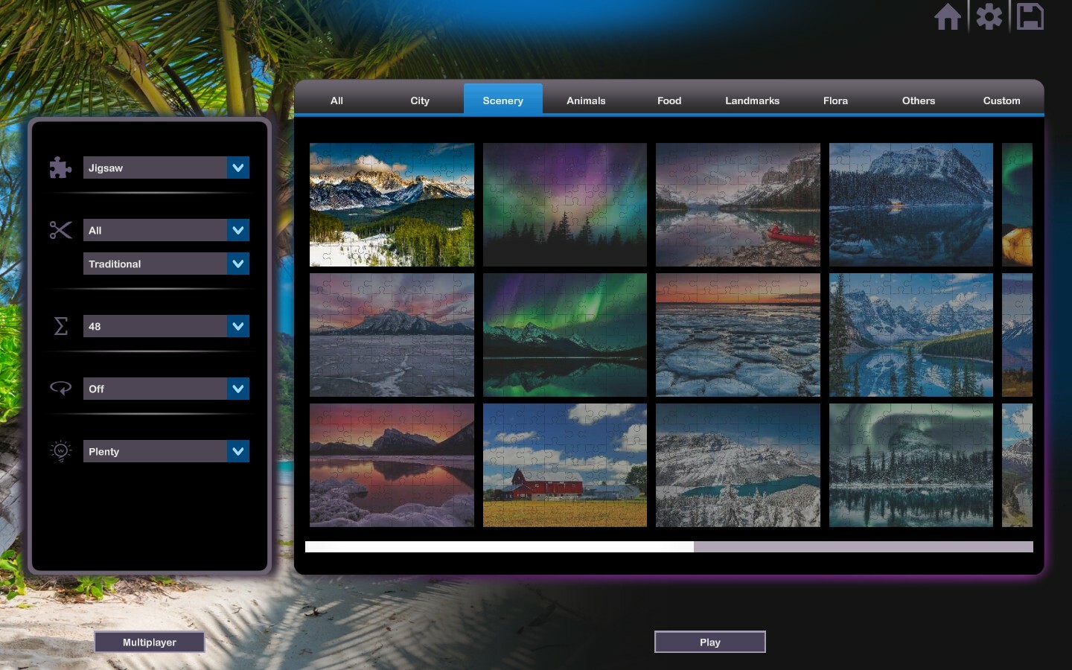
Task: Expand the cut style All dropdown
Action: tap(166, 230)
